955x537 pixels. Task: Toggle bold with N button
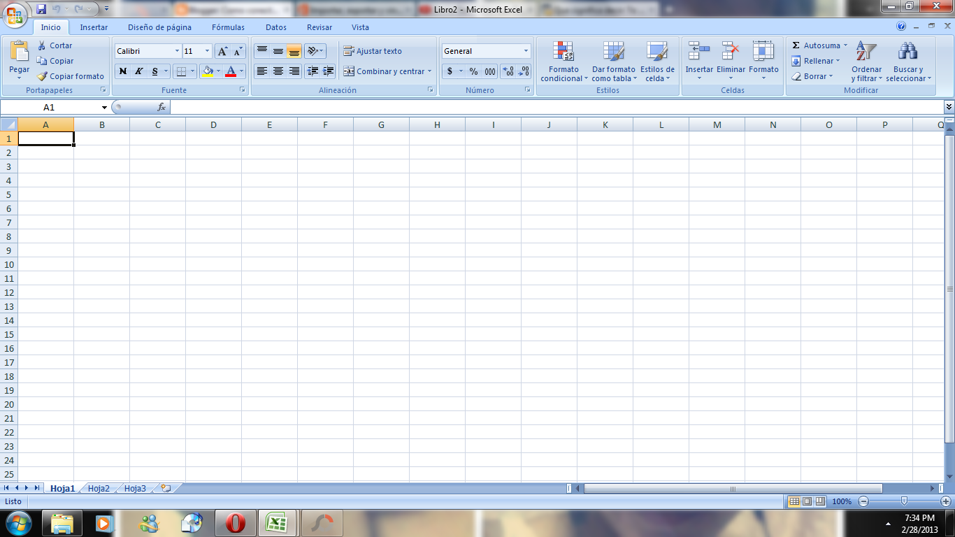pyautogui.click(x=123, y=71)
